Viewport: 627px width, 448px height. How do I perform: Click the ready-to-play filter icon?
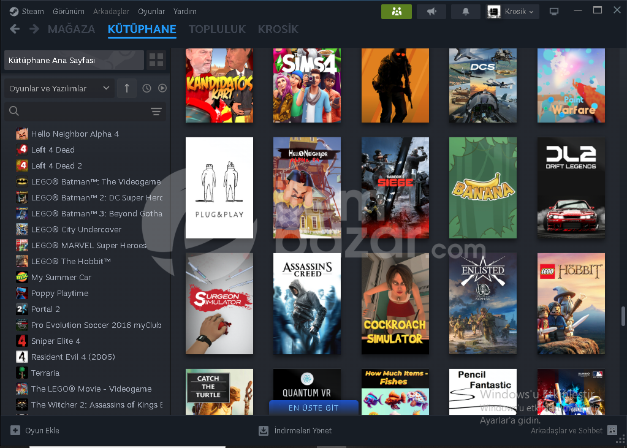[162, 88]
